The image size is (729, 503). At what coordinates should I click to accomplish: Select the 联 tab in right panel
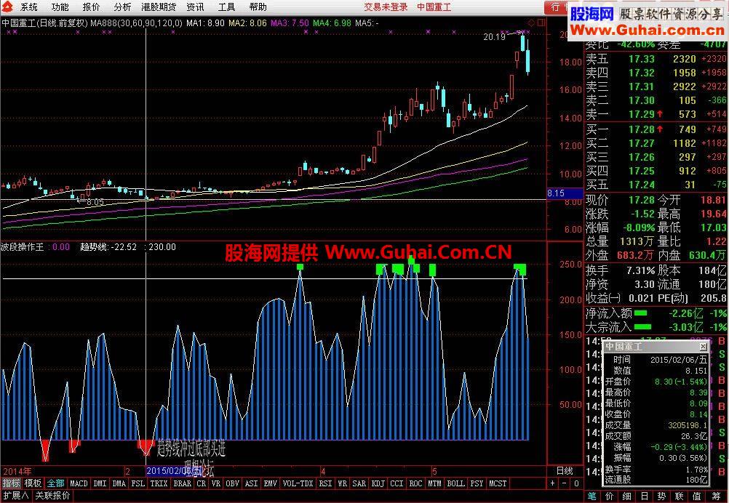pos(680,496)
